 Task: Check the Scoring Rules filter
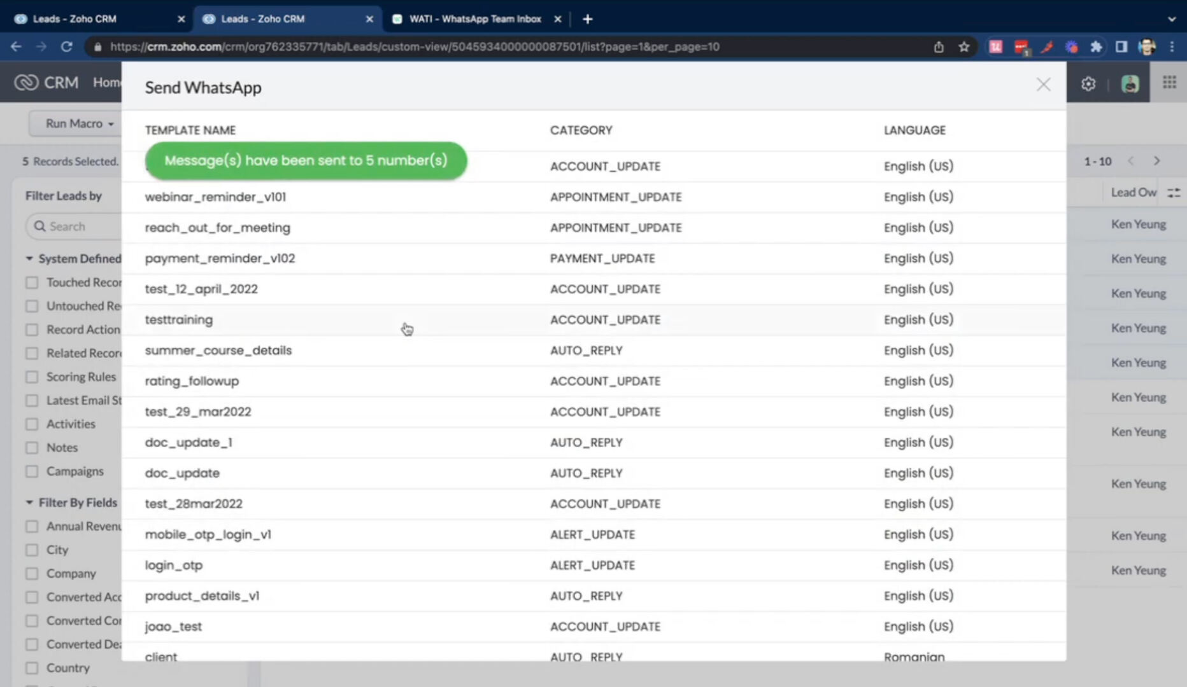pyautogui.click(x=32, y=377)
